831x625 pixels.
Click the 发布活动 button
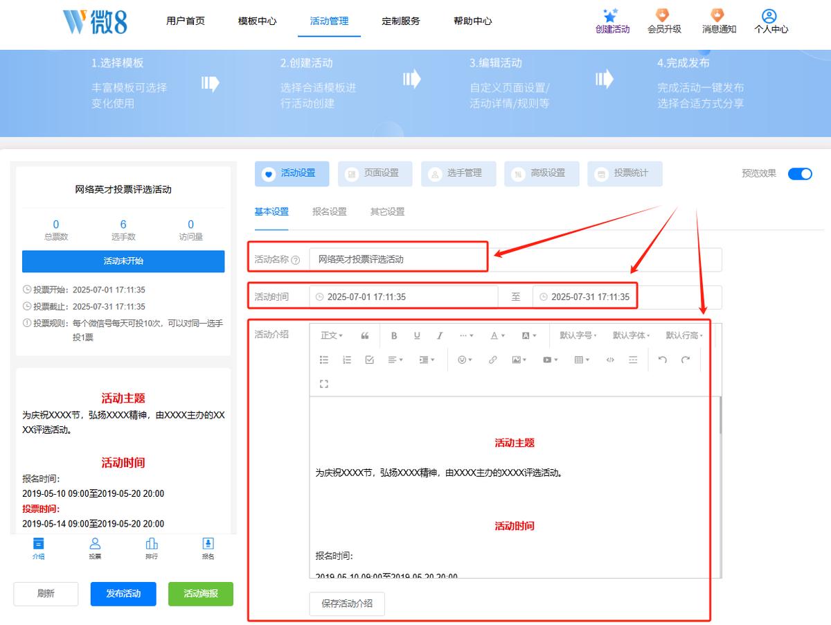[x=123, y=594]
